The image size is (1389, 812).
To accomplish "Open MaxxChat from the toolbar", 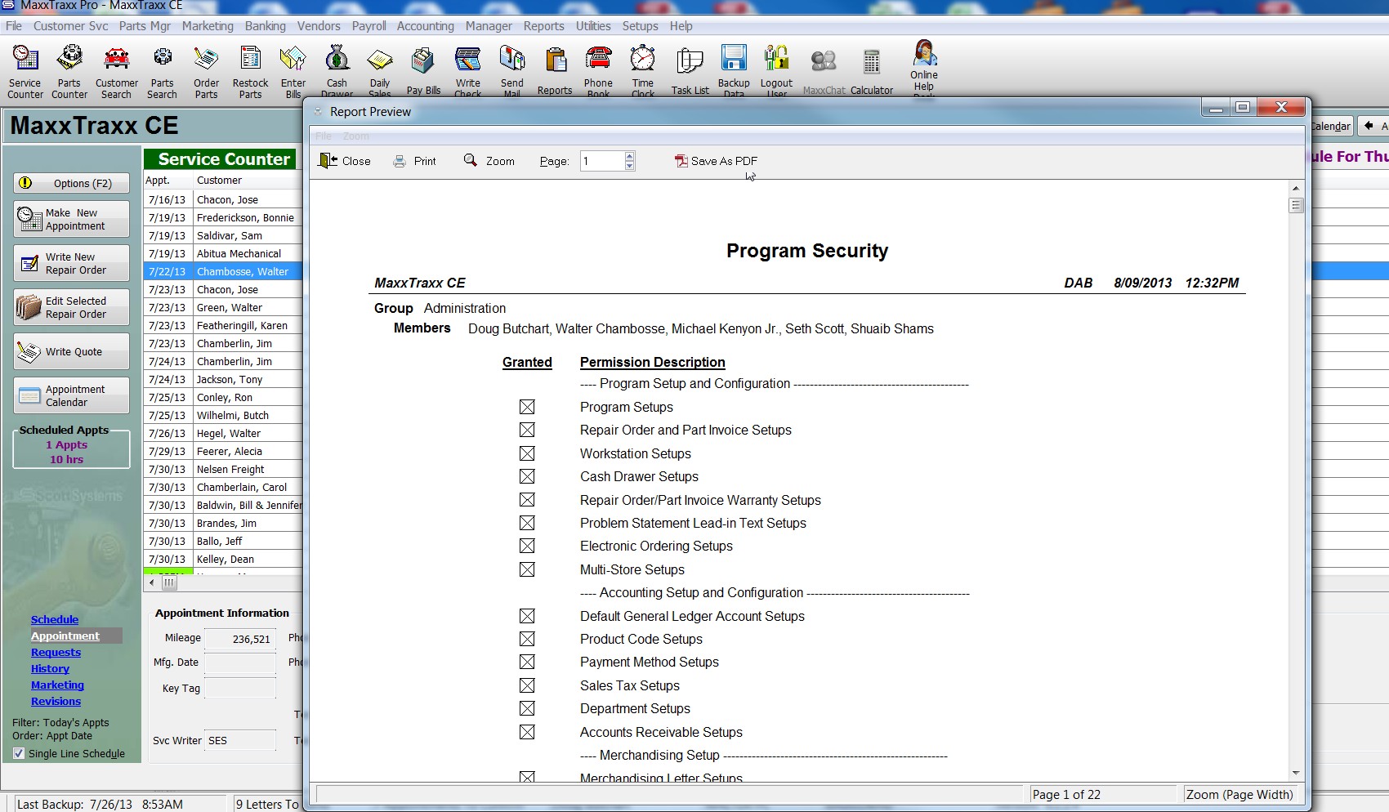I will pyautogui.click(x=824, y=71).
